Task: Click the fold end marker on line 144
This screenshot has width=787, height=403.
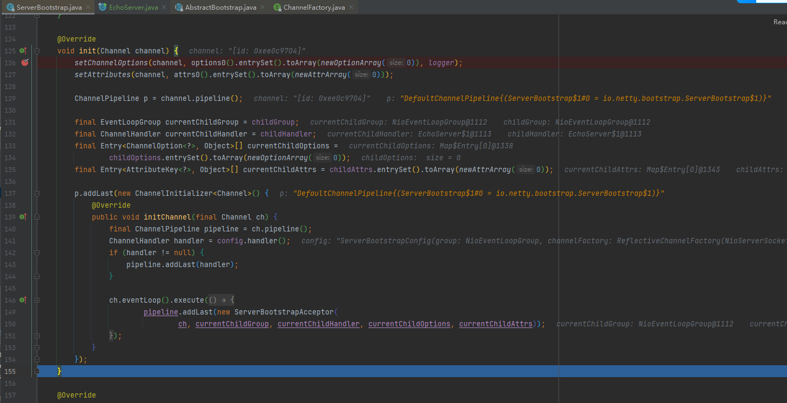Action: tap(37, 276)
